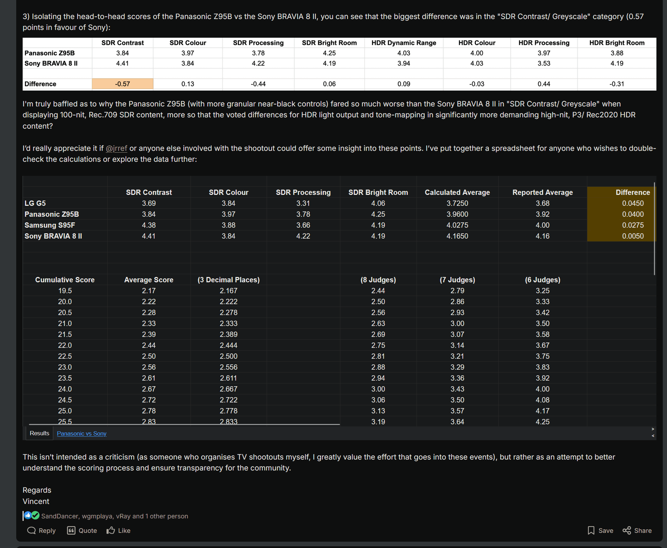667x548 pixels.
Task: Click the 2.44 eight-judges cell
Action: pos(378,291)
